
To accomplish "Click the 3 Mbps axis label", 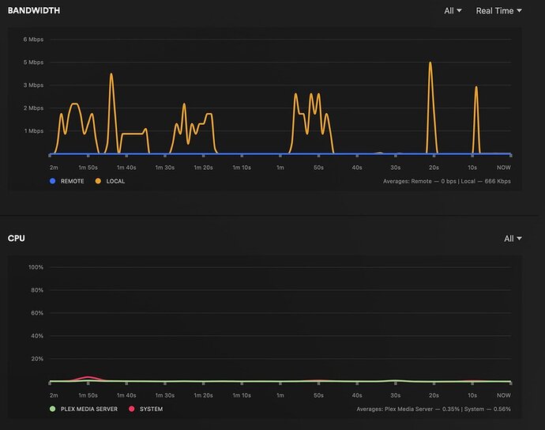I will 33,85.
